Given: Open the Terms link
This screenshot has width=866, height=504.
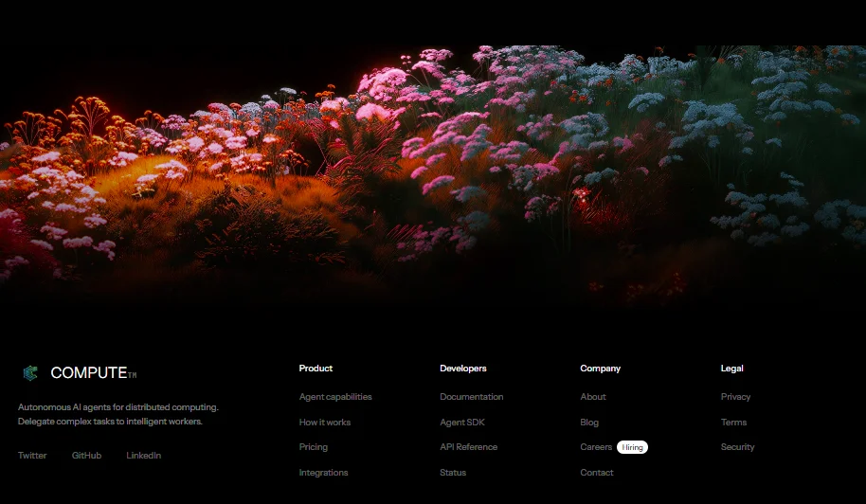Looking at the screenshot, I should (x=733, y=423).
